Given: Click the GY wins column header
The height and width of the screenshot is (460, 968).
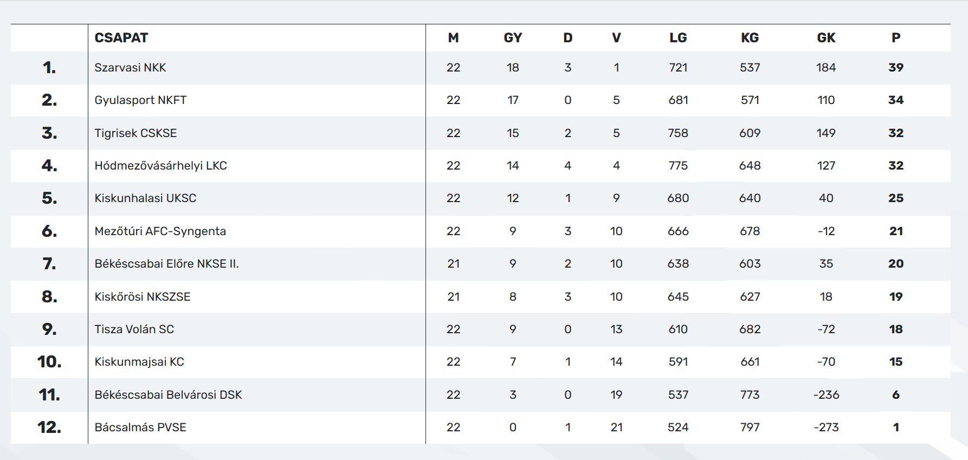Looking at the screenshot, I should tap(513, 38).
